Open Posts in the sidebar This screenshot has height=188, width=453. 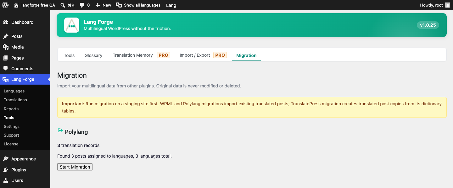coord(17,36)
